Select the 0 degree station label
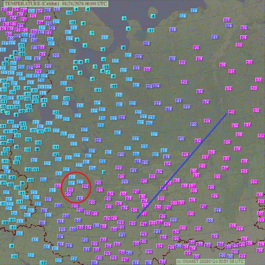 104,172
